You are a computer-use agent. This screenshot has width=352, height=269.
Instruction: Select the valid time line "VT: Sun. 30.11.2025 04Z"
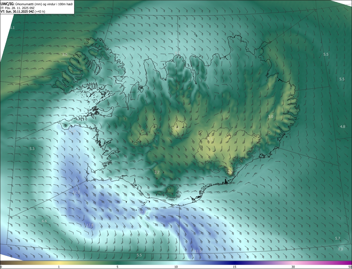click(x=23, y=12)
